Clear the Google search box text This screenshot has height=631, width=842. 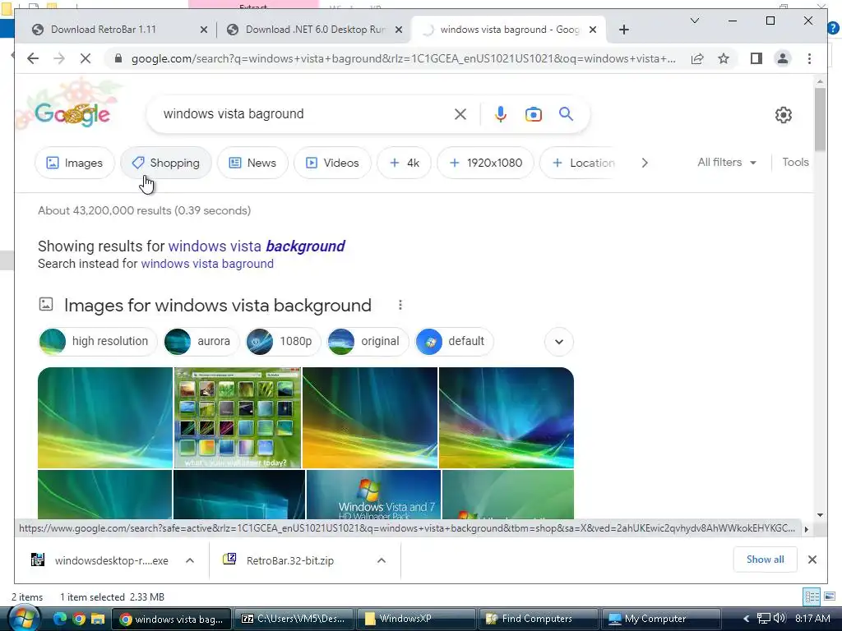tap(460, 114)
